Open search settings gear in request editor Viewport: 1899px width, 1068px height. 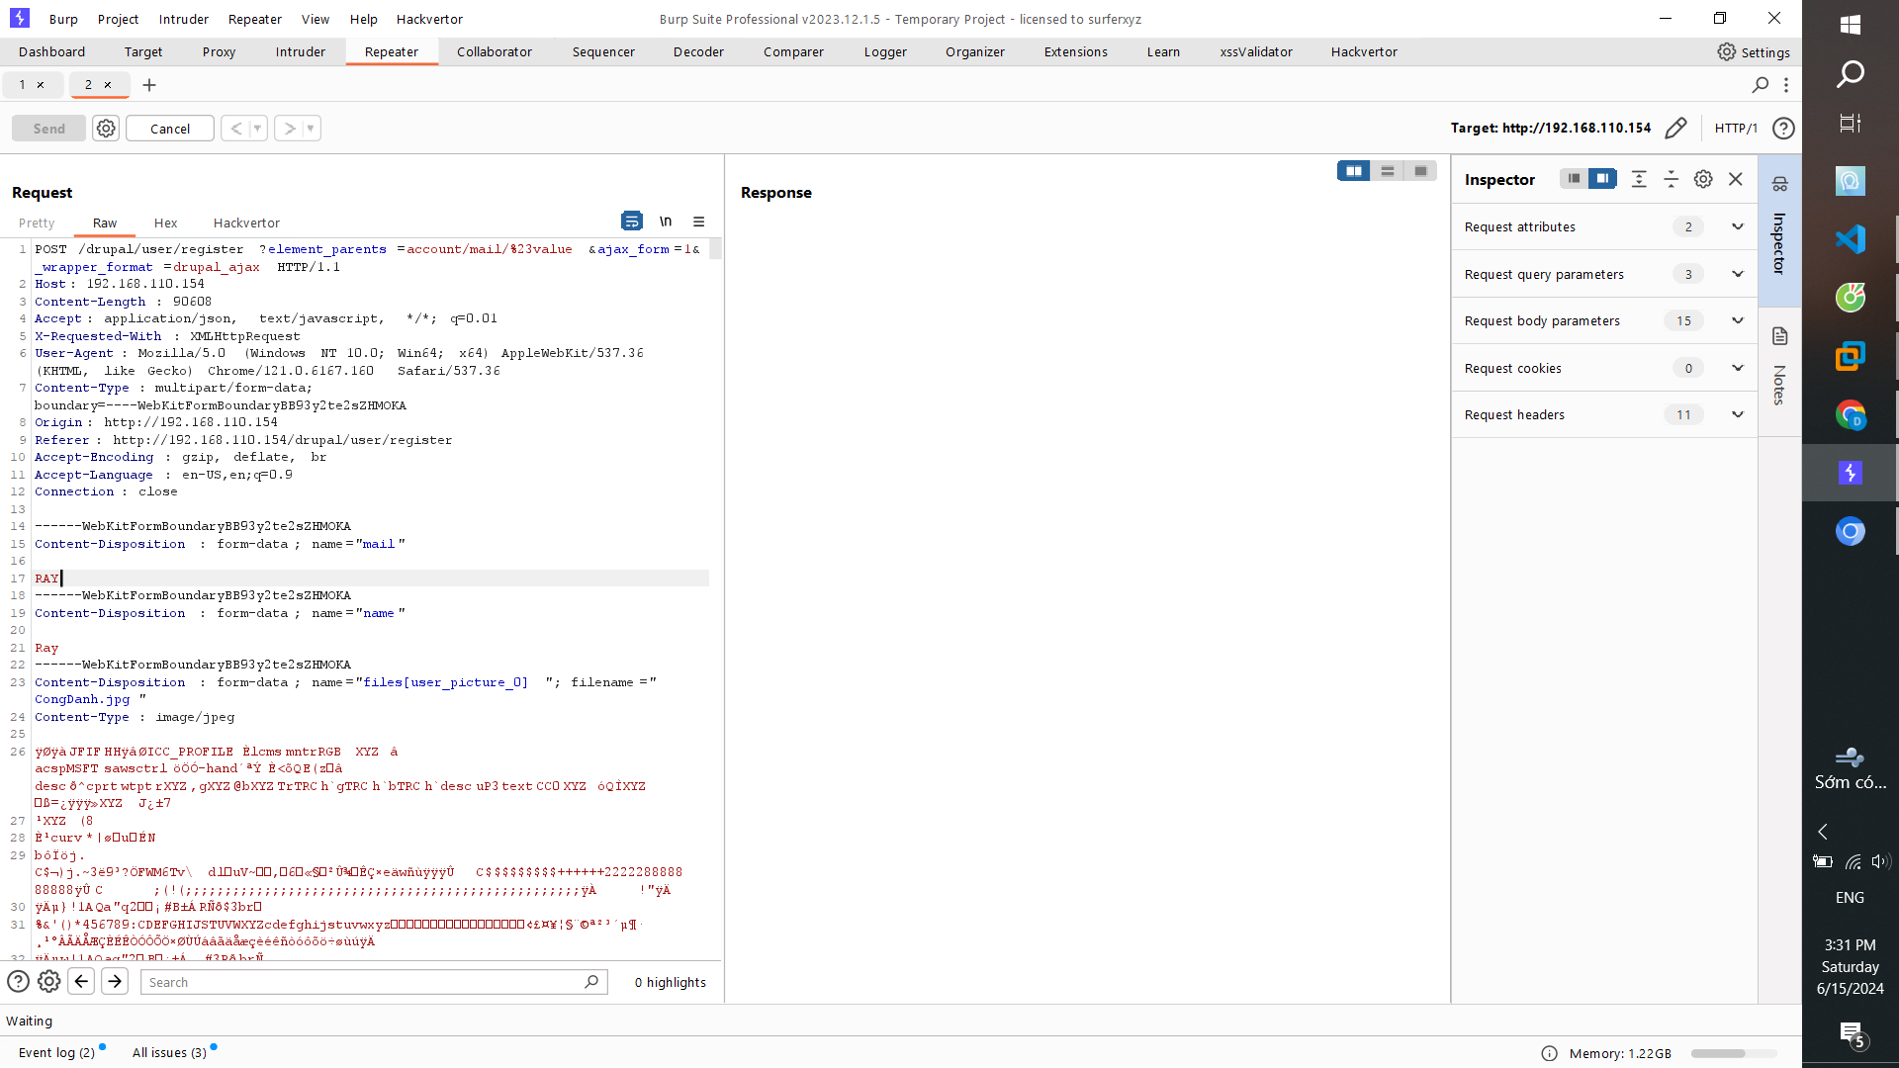coord(49,982)
